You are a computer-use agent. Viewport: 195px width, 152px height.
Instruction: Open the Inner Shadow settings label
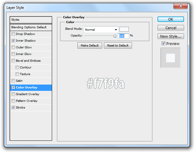[x=26, y=40]
